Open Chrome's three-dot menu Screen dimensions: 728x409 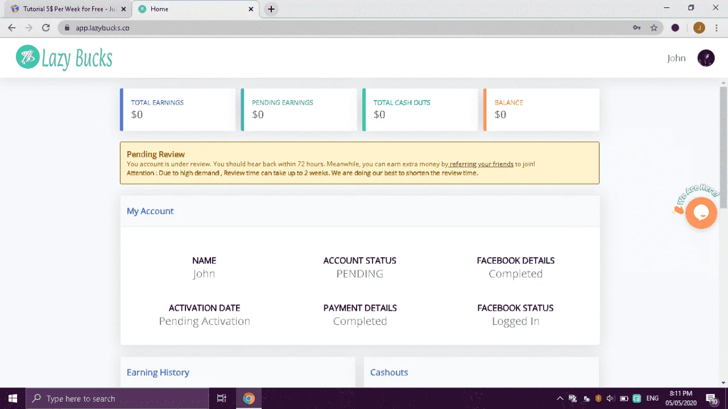[x=717, y=27]
